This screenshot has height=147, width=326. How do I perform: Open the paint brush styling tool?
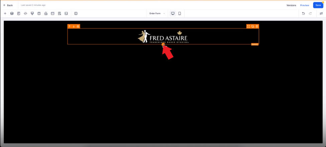point(32,13)
